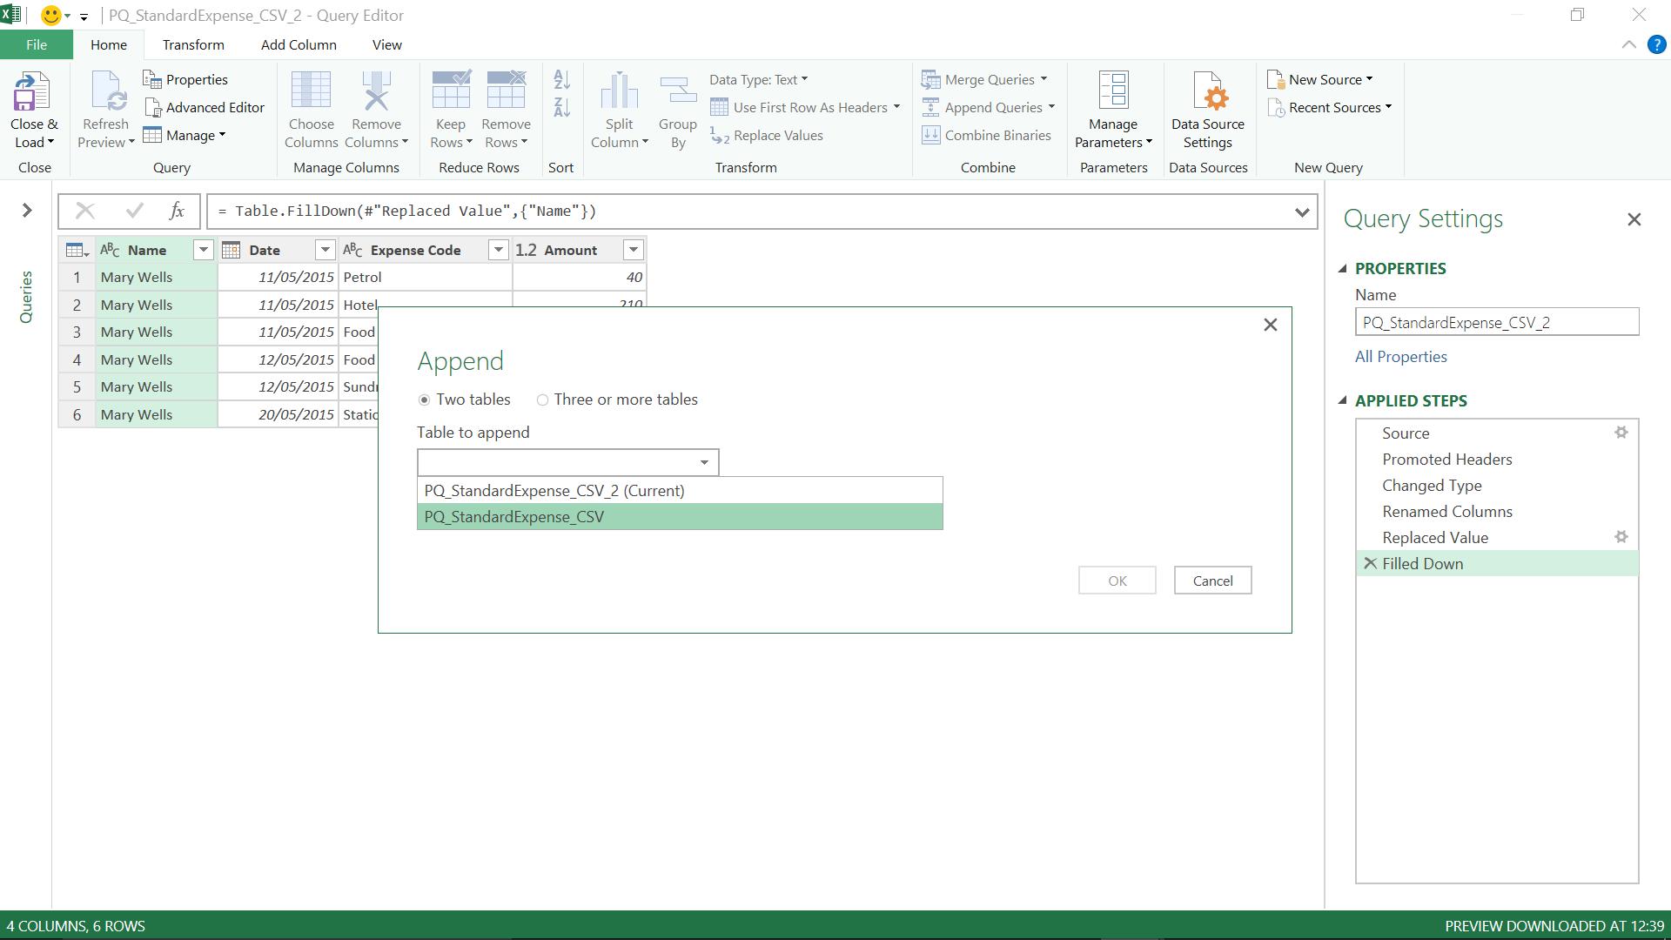1671x940 pixels.
Task: Delete the Filled Down step
Action: coord(1370,563)
